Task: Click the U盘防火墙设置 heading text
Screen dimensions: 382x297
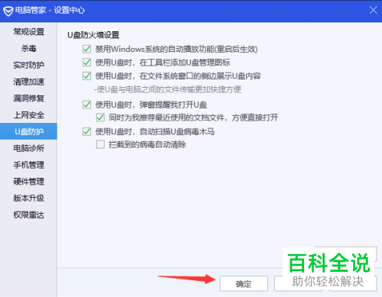Action: [93, 35]
